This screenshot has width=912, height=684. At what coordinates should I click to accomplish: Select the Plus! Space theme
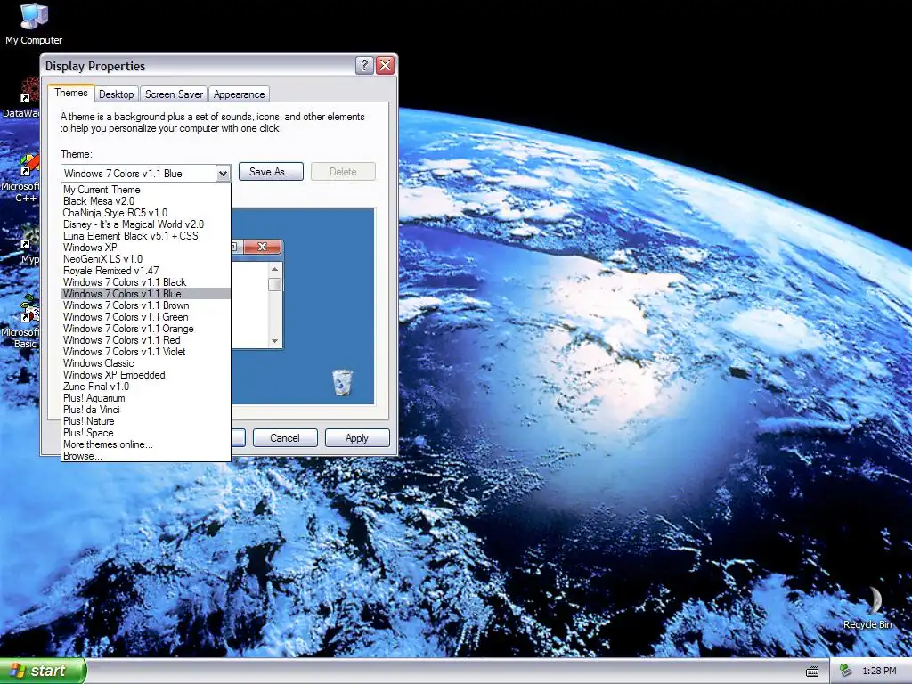point(146,434)
